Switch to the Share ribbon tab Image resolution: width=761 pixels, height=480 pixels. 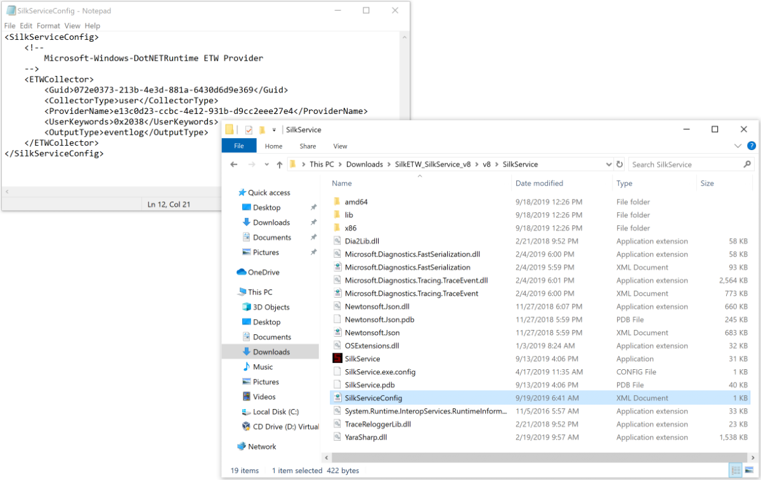[x=308, y=146]
